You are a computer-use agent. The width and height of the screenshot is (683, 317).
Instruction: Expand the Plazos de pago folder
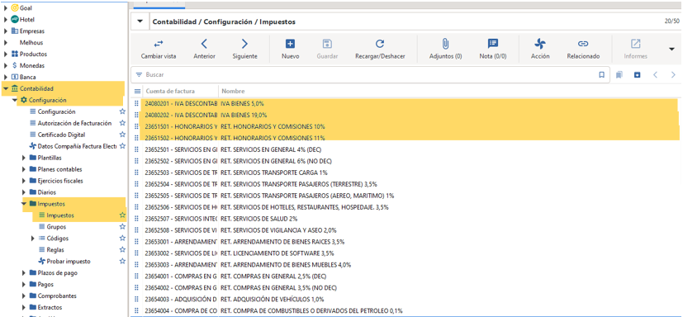24,273
